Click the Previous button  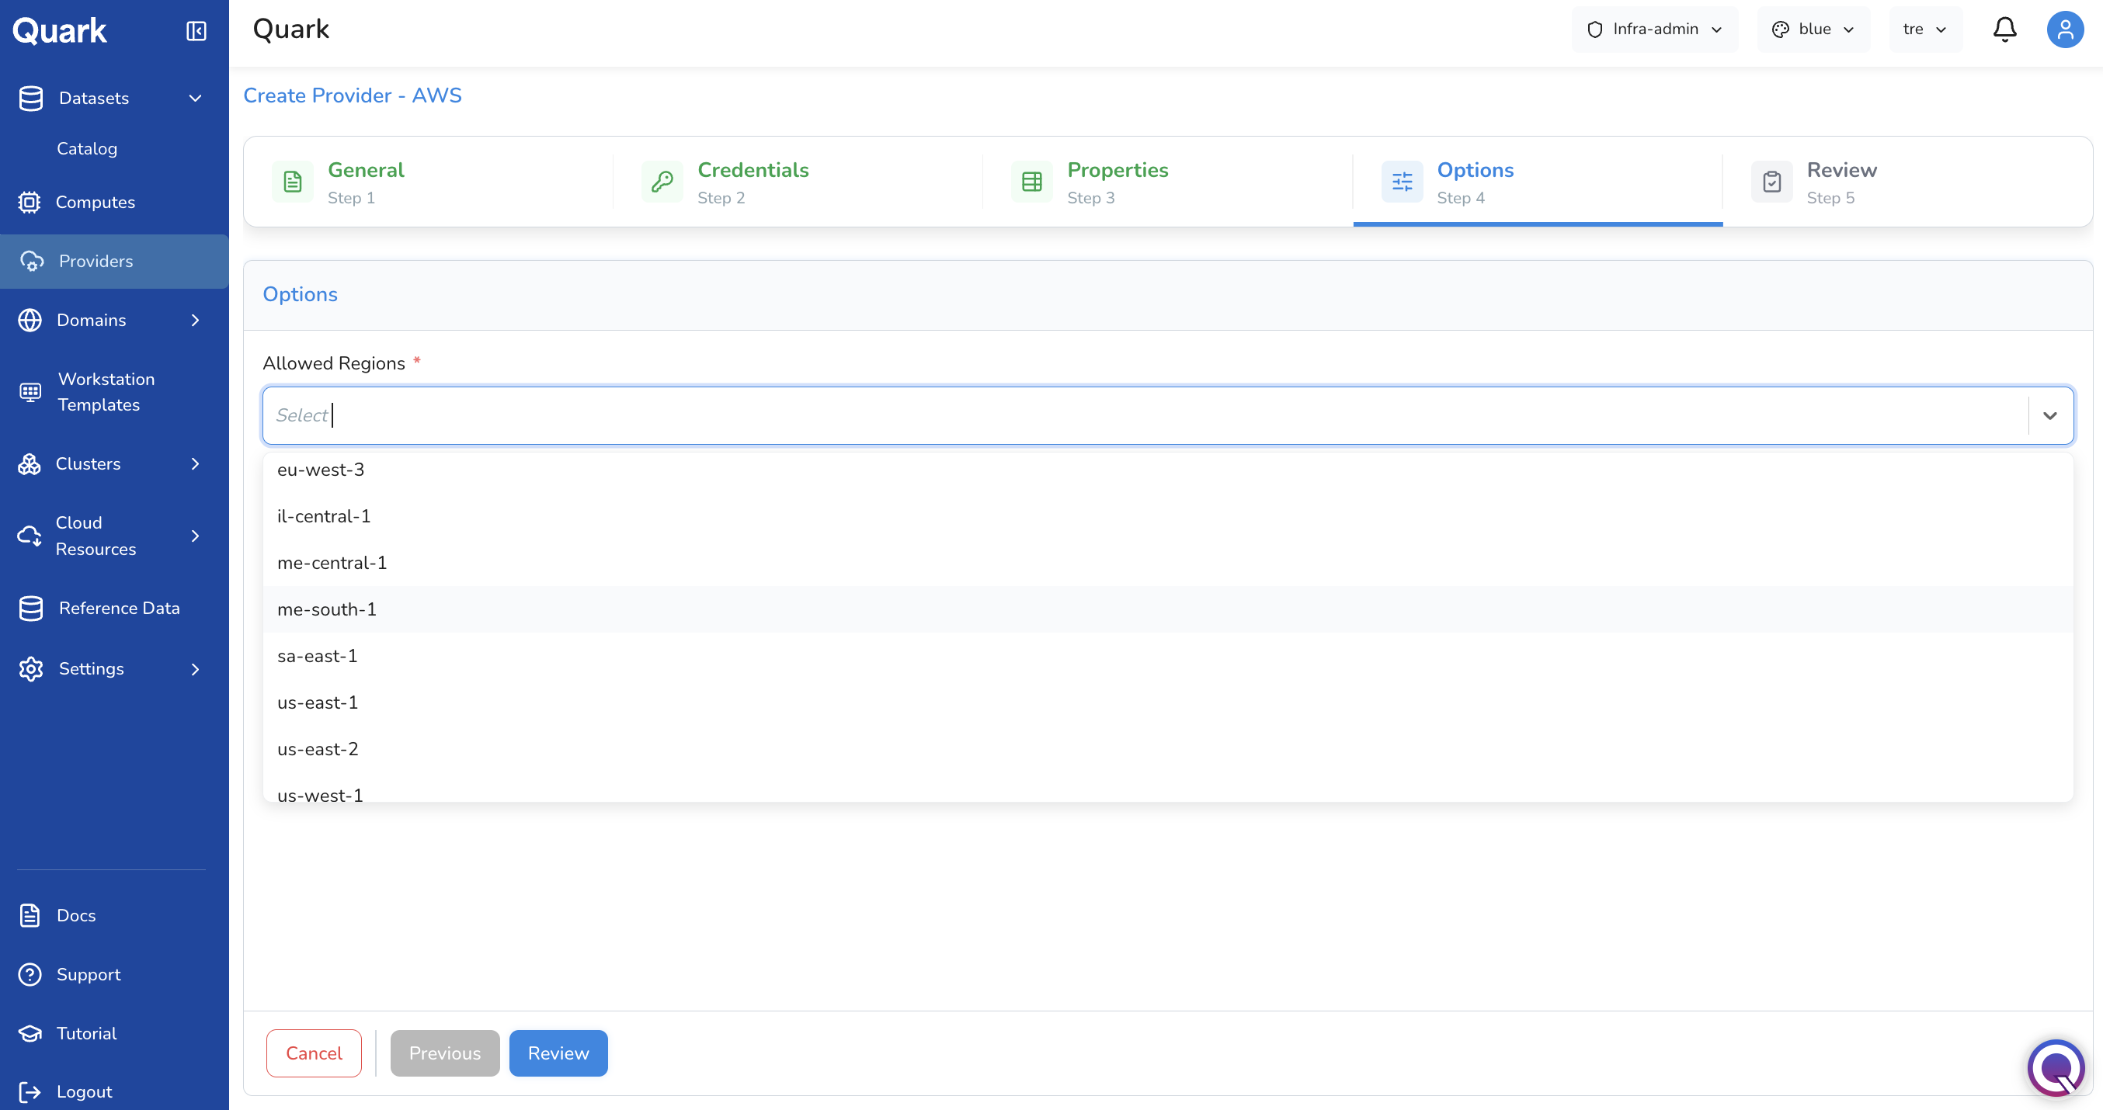tap(445, 1053)
